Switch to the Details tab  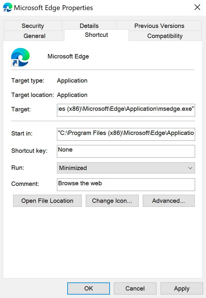[89, 26]
